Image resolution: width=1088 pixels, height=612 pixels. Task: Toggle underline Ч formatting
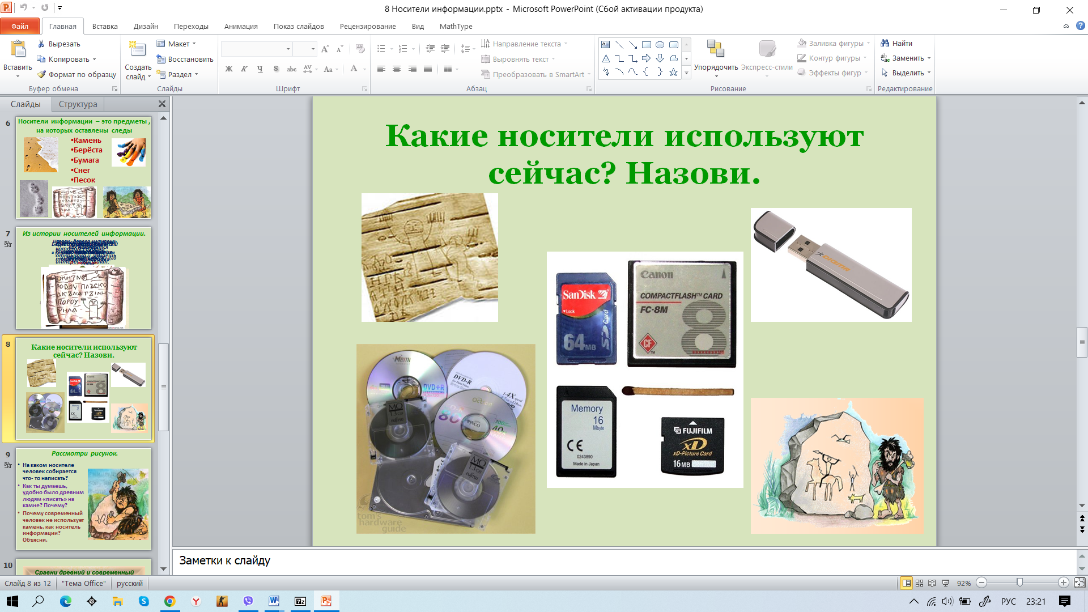click(x=260, y=69)
